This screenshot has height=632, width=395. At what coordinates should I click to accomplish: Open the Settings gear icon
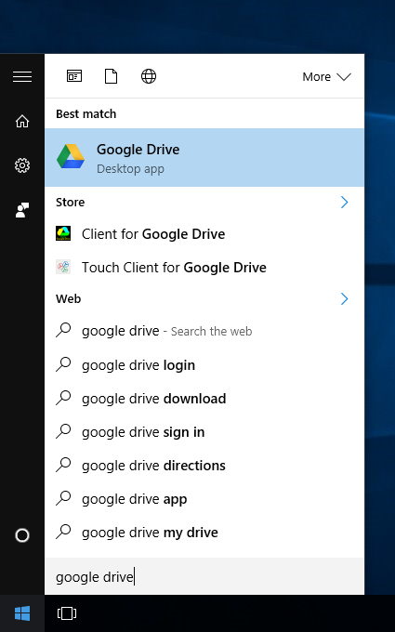(x=22, y=165)
